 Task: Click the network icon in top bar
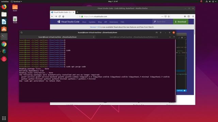tap(207, 1)
